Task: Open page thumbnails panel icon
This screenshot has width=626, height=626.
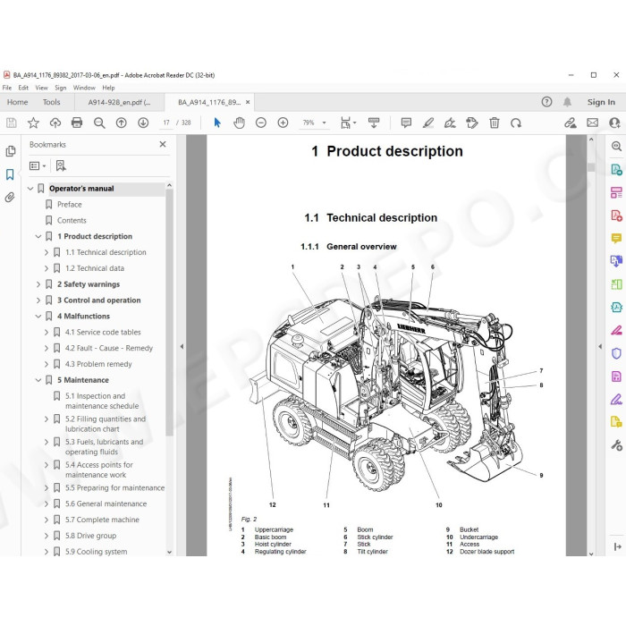Action: [x=11, y=151]
